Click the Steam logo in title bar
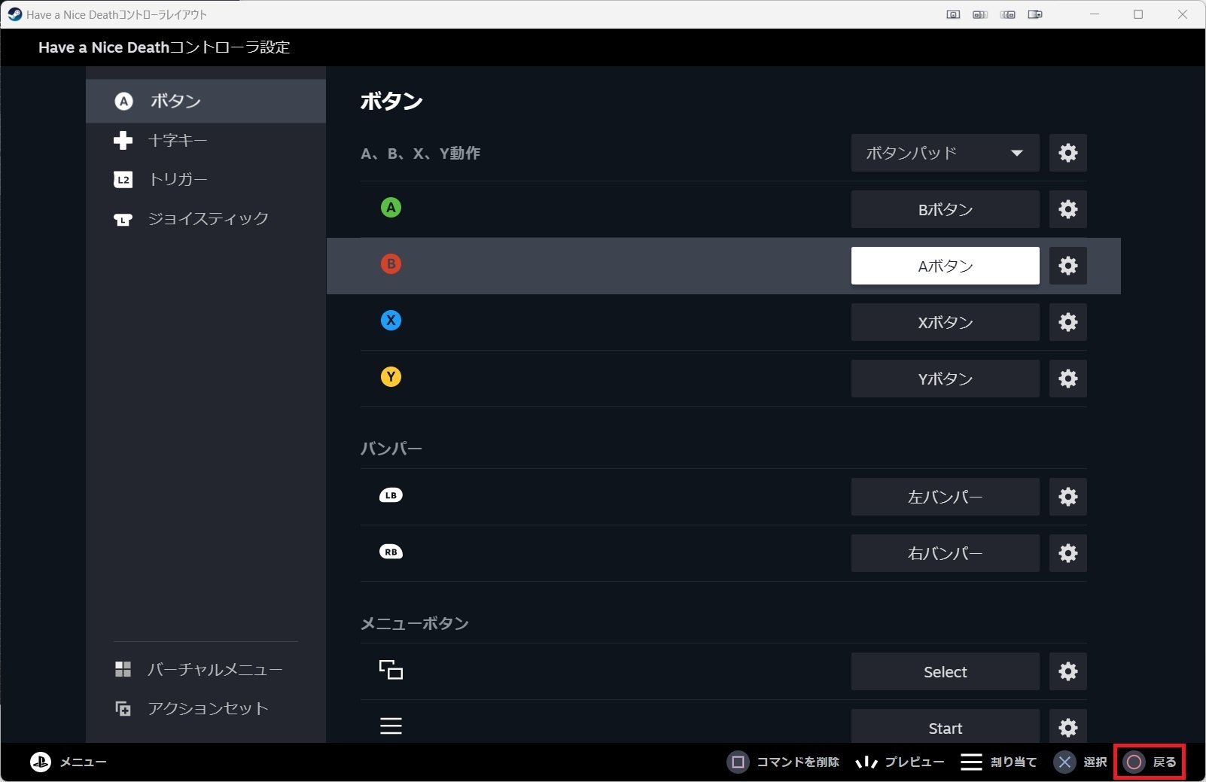The height and width of the screenshot is (782, 1206). click(14, 14)
